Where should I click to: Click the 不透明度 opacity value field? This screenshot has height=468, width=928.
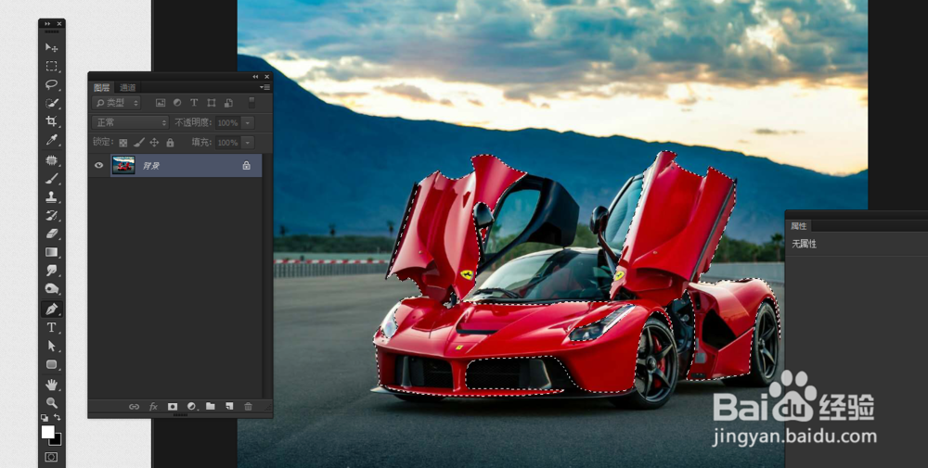tap(227, 123)
